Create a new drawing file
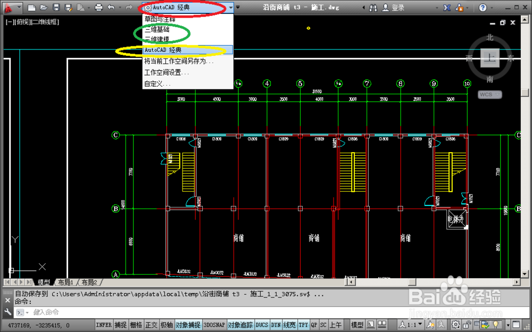 [31, 7]
